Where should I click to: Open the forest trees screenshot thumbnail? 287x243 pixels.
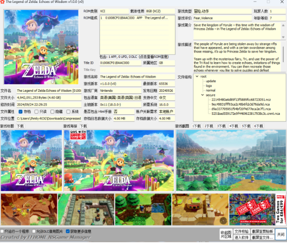tap(143, 209)
